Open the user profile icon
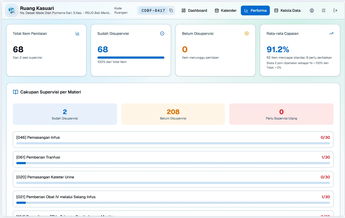This screenshot has width=345, height=218. pyautogui.click(x=312, y=10)
